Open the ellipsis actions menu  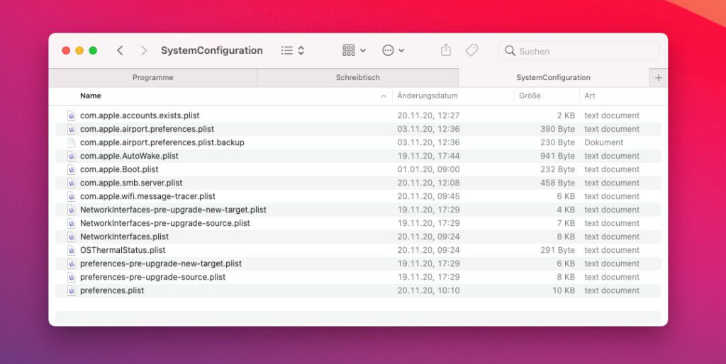pos(393,50)
